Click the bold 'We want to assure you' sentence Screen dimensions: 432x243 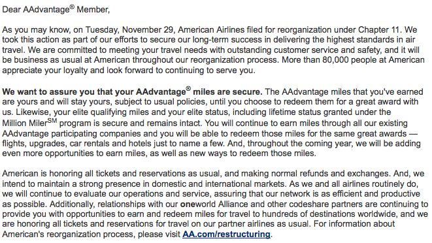(132, 91)
